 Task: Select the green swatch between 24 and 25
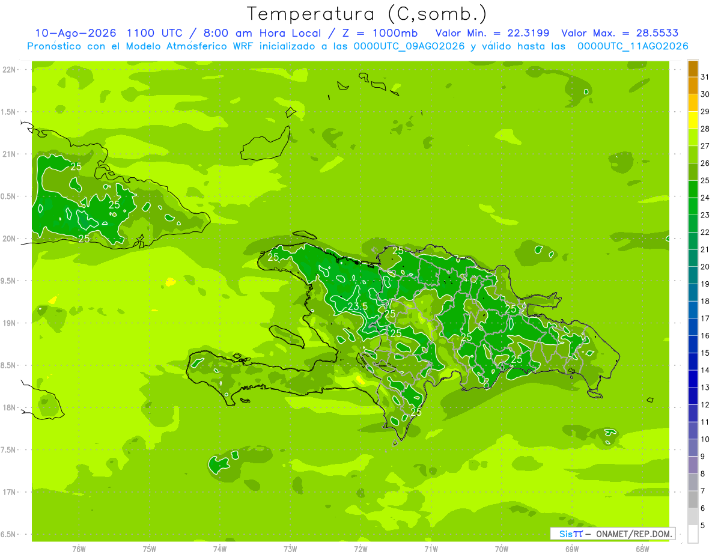click(x=693, y=189)
